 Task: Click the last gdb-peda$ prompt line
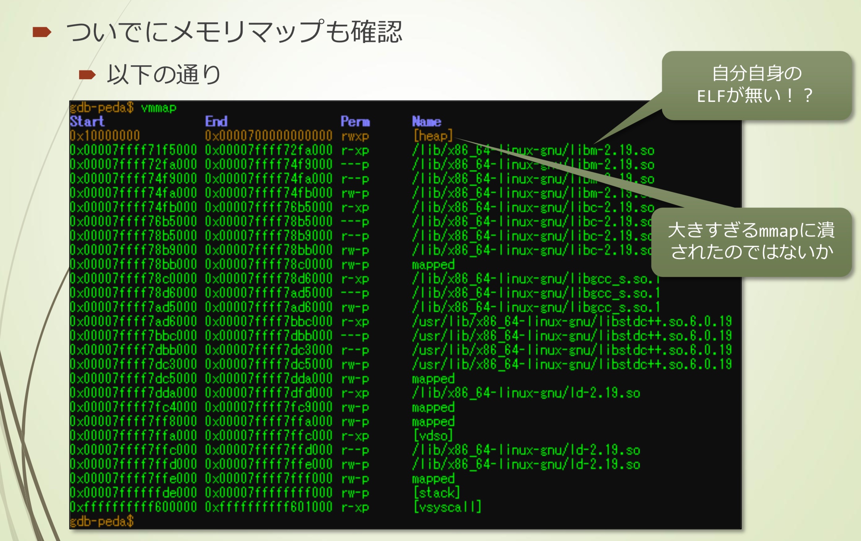click(102, 521)
